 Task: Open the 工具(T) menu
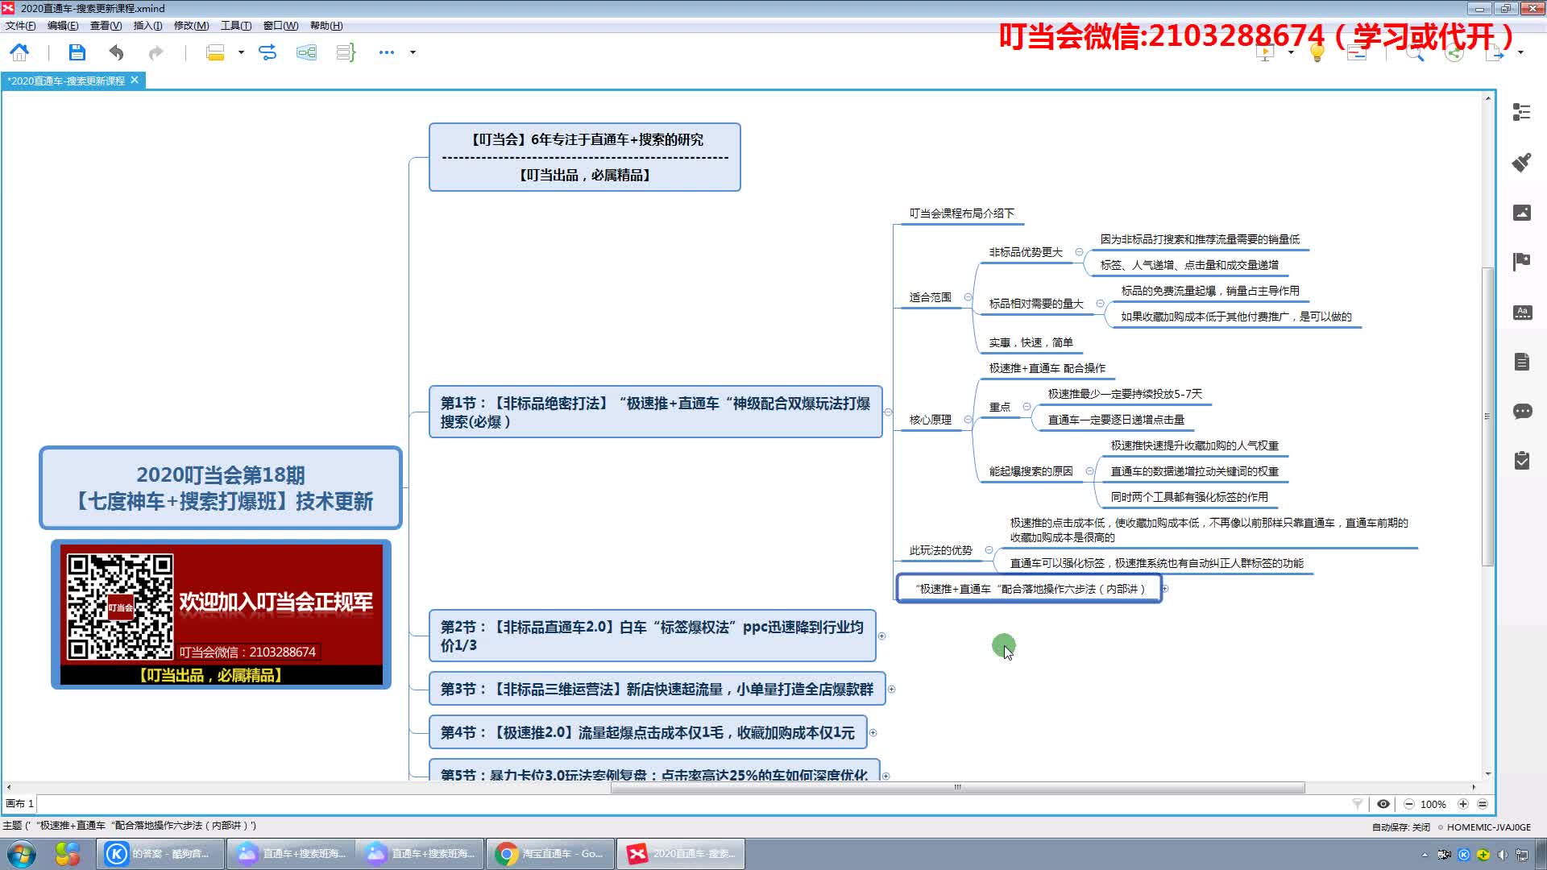click(x=236, y=26)
